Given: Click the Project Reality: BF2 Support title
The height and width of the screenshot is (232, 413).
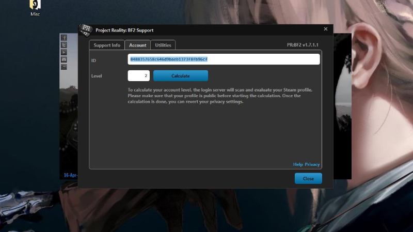Looking at the screenshot, I should coord(124,30).
